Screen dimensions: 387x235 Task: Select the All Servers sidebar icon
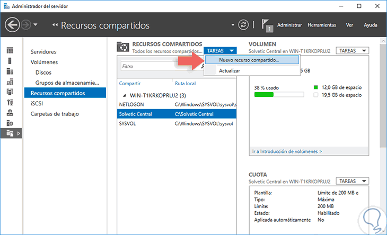(10, 71)
